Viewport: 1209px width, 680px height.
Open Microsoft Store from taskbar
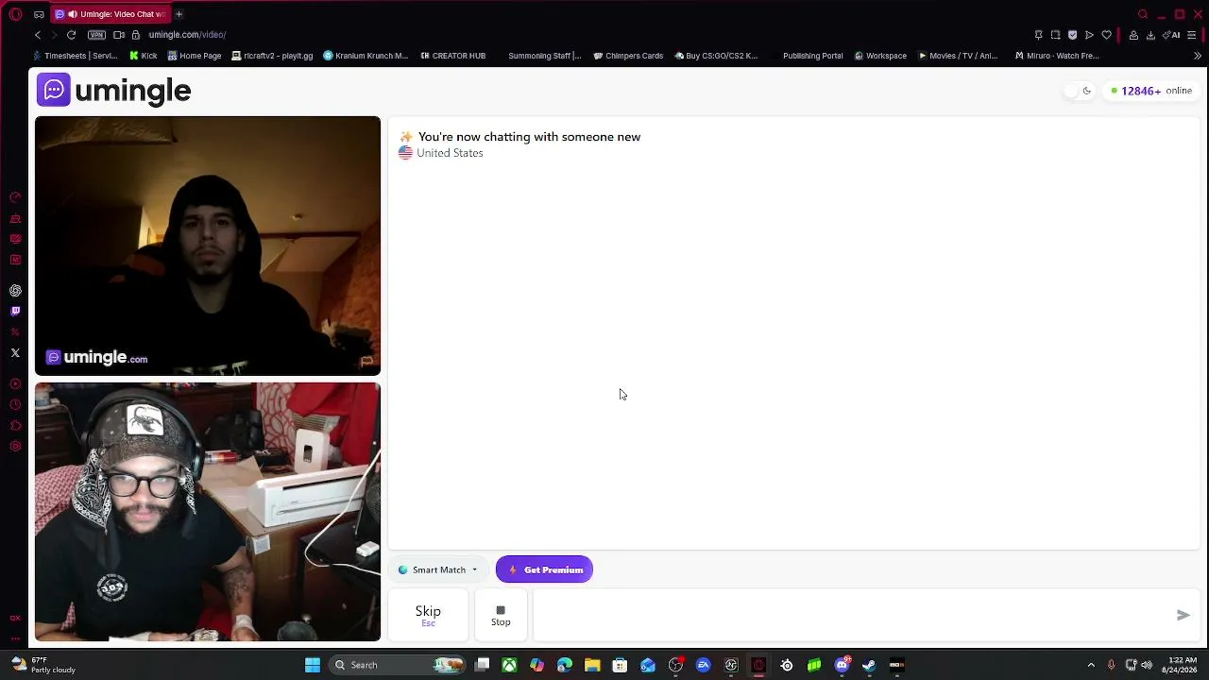pyautogui.click(x=620, y=665)
